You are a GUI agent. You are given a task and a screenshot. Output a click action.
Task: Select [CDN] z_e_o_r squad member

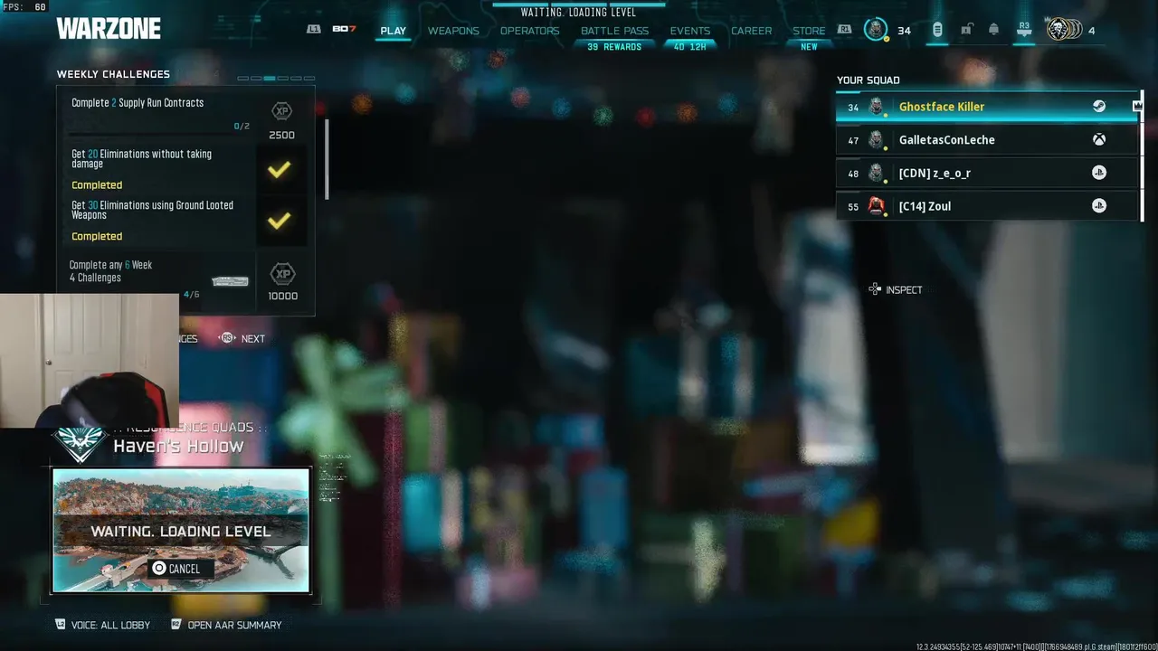(x=988, y=173)
